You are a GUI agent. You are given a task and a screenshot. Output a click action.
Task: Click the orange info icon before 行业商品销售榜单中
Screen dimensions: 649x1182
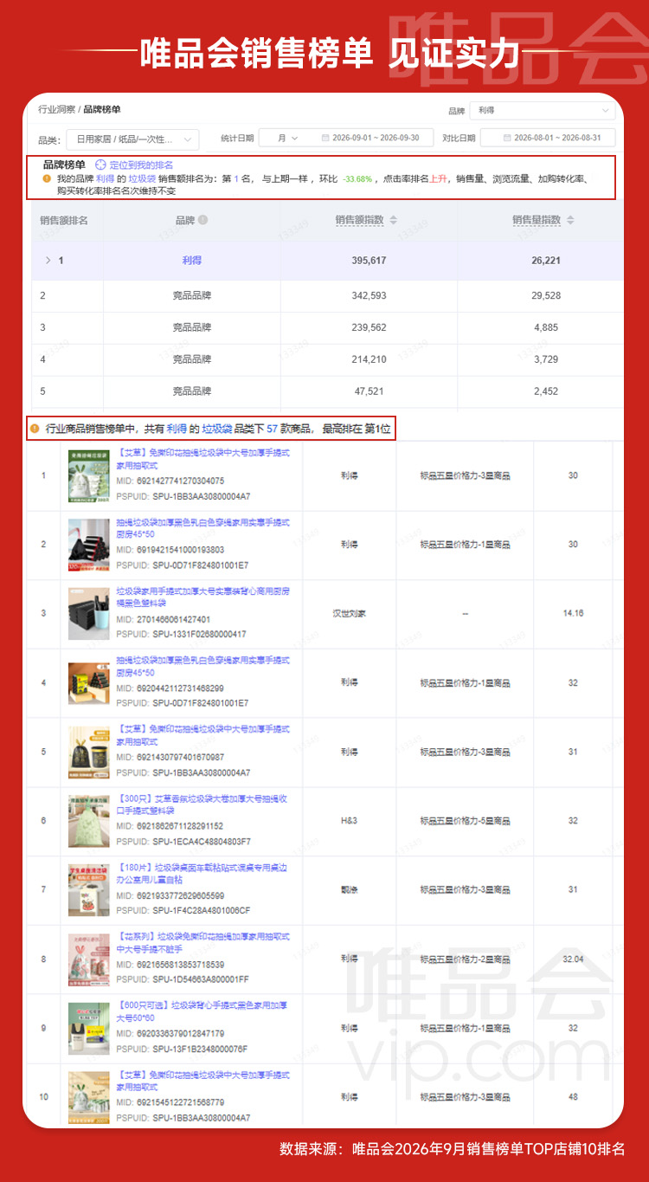click(34, 428)
